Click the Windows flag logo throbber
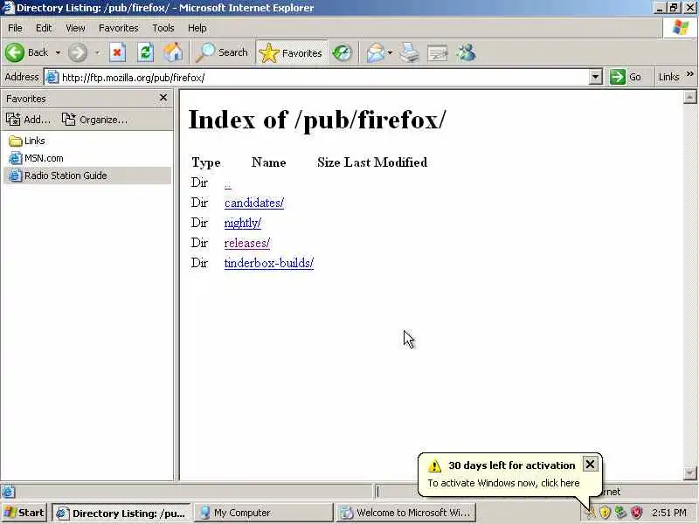 coord(681,28)
